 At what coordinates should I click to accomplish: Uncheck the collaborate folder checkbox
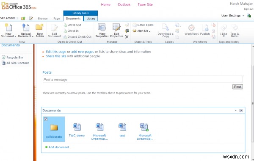tap(46, 119)
